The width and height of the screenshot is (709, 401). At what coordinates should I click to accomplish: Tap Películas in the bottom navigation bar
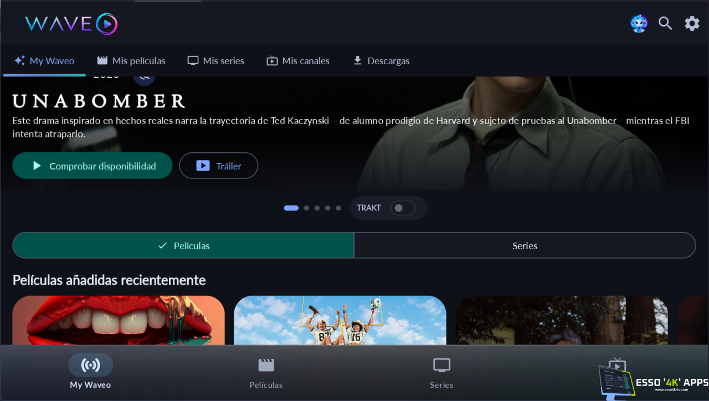[x=266, y=372]
